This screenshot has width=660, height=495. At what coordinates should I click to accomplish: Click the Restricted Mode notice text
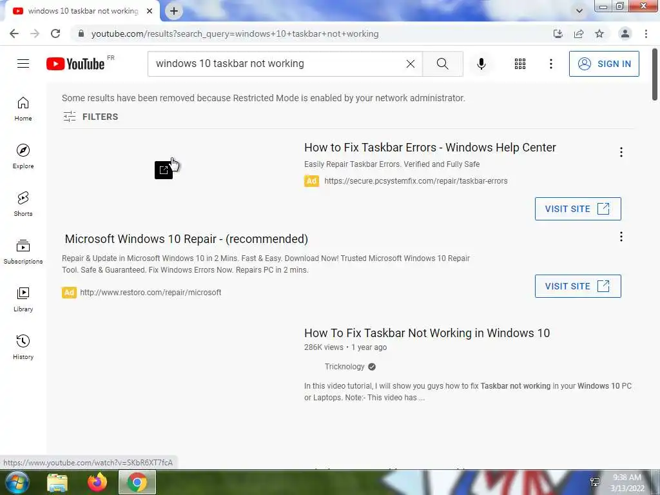coord(264,98)
